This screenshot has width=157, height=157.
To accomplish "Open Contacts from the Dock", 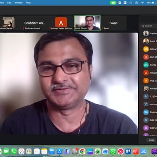I will (29, 151).
